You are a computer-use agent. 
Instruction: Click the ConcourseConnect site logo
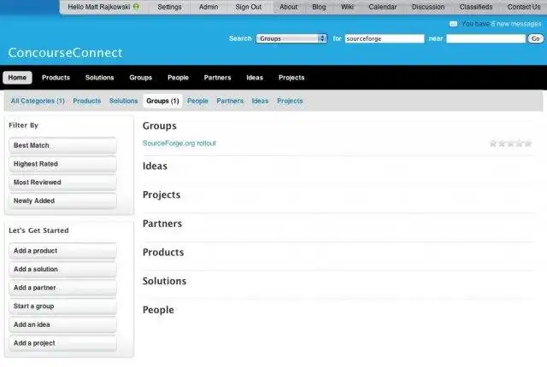(x=65, y=53)
